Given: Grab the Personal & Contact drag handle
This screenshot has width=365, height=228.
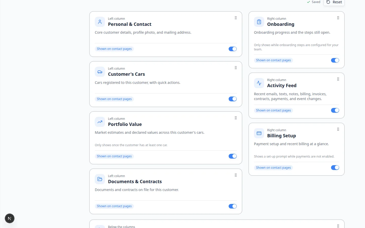Looking at the screenshot, I should (x=236, y=18).
